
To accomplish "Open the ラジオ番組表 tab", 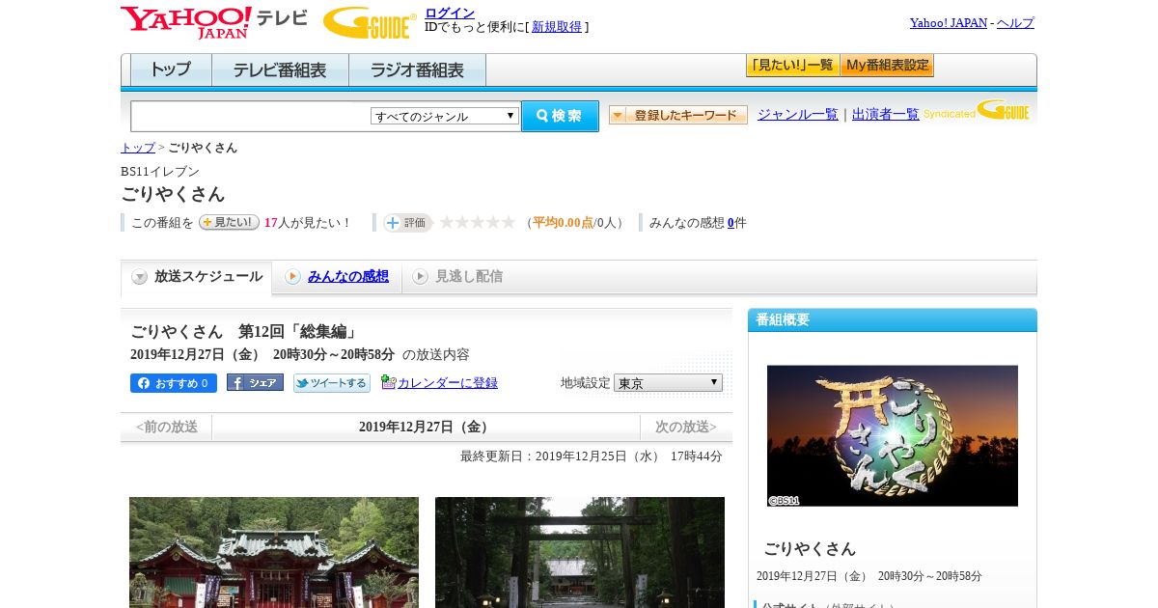I will coord(417,70).
